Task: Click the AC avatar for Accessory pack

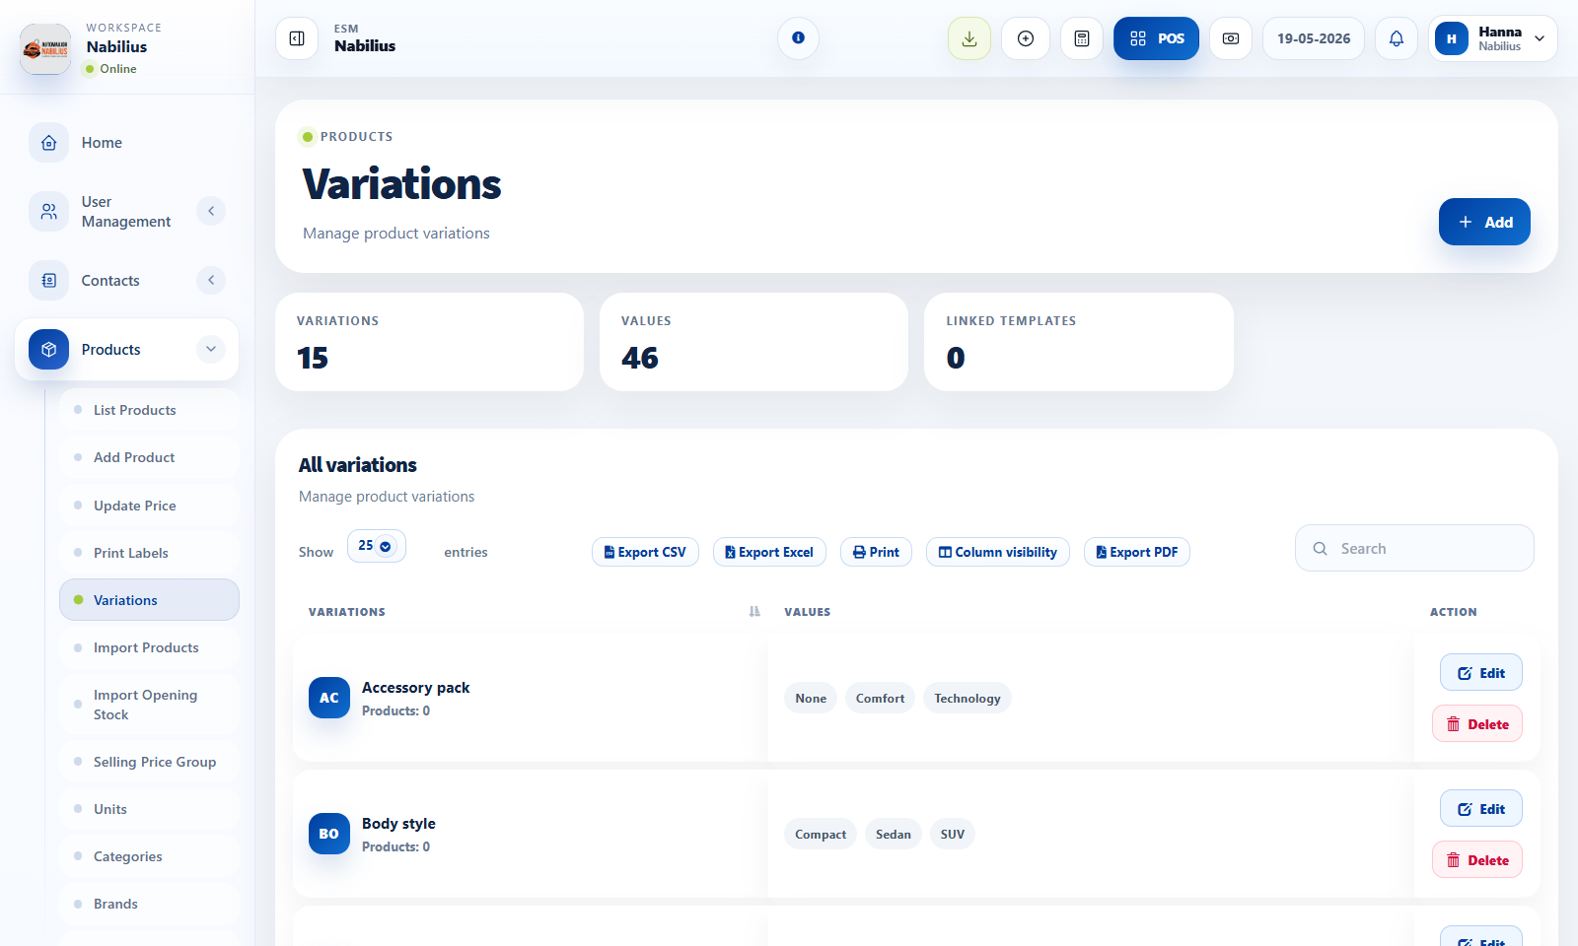Action: tap(329, 698)
